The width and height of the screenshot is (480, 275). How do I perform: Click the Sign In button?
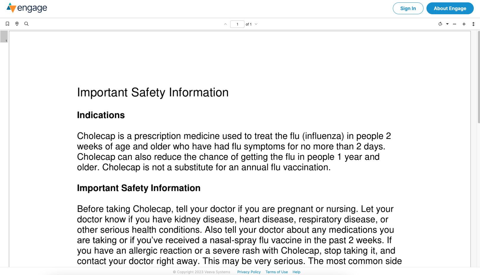pyautogui.click(x=408, y=8)
